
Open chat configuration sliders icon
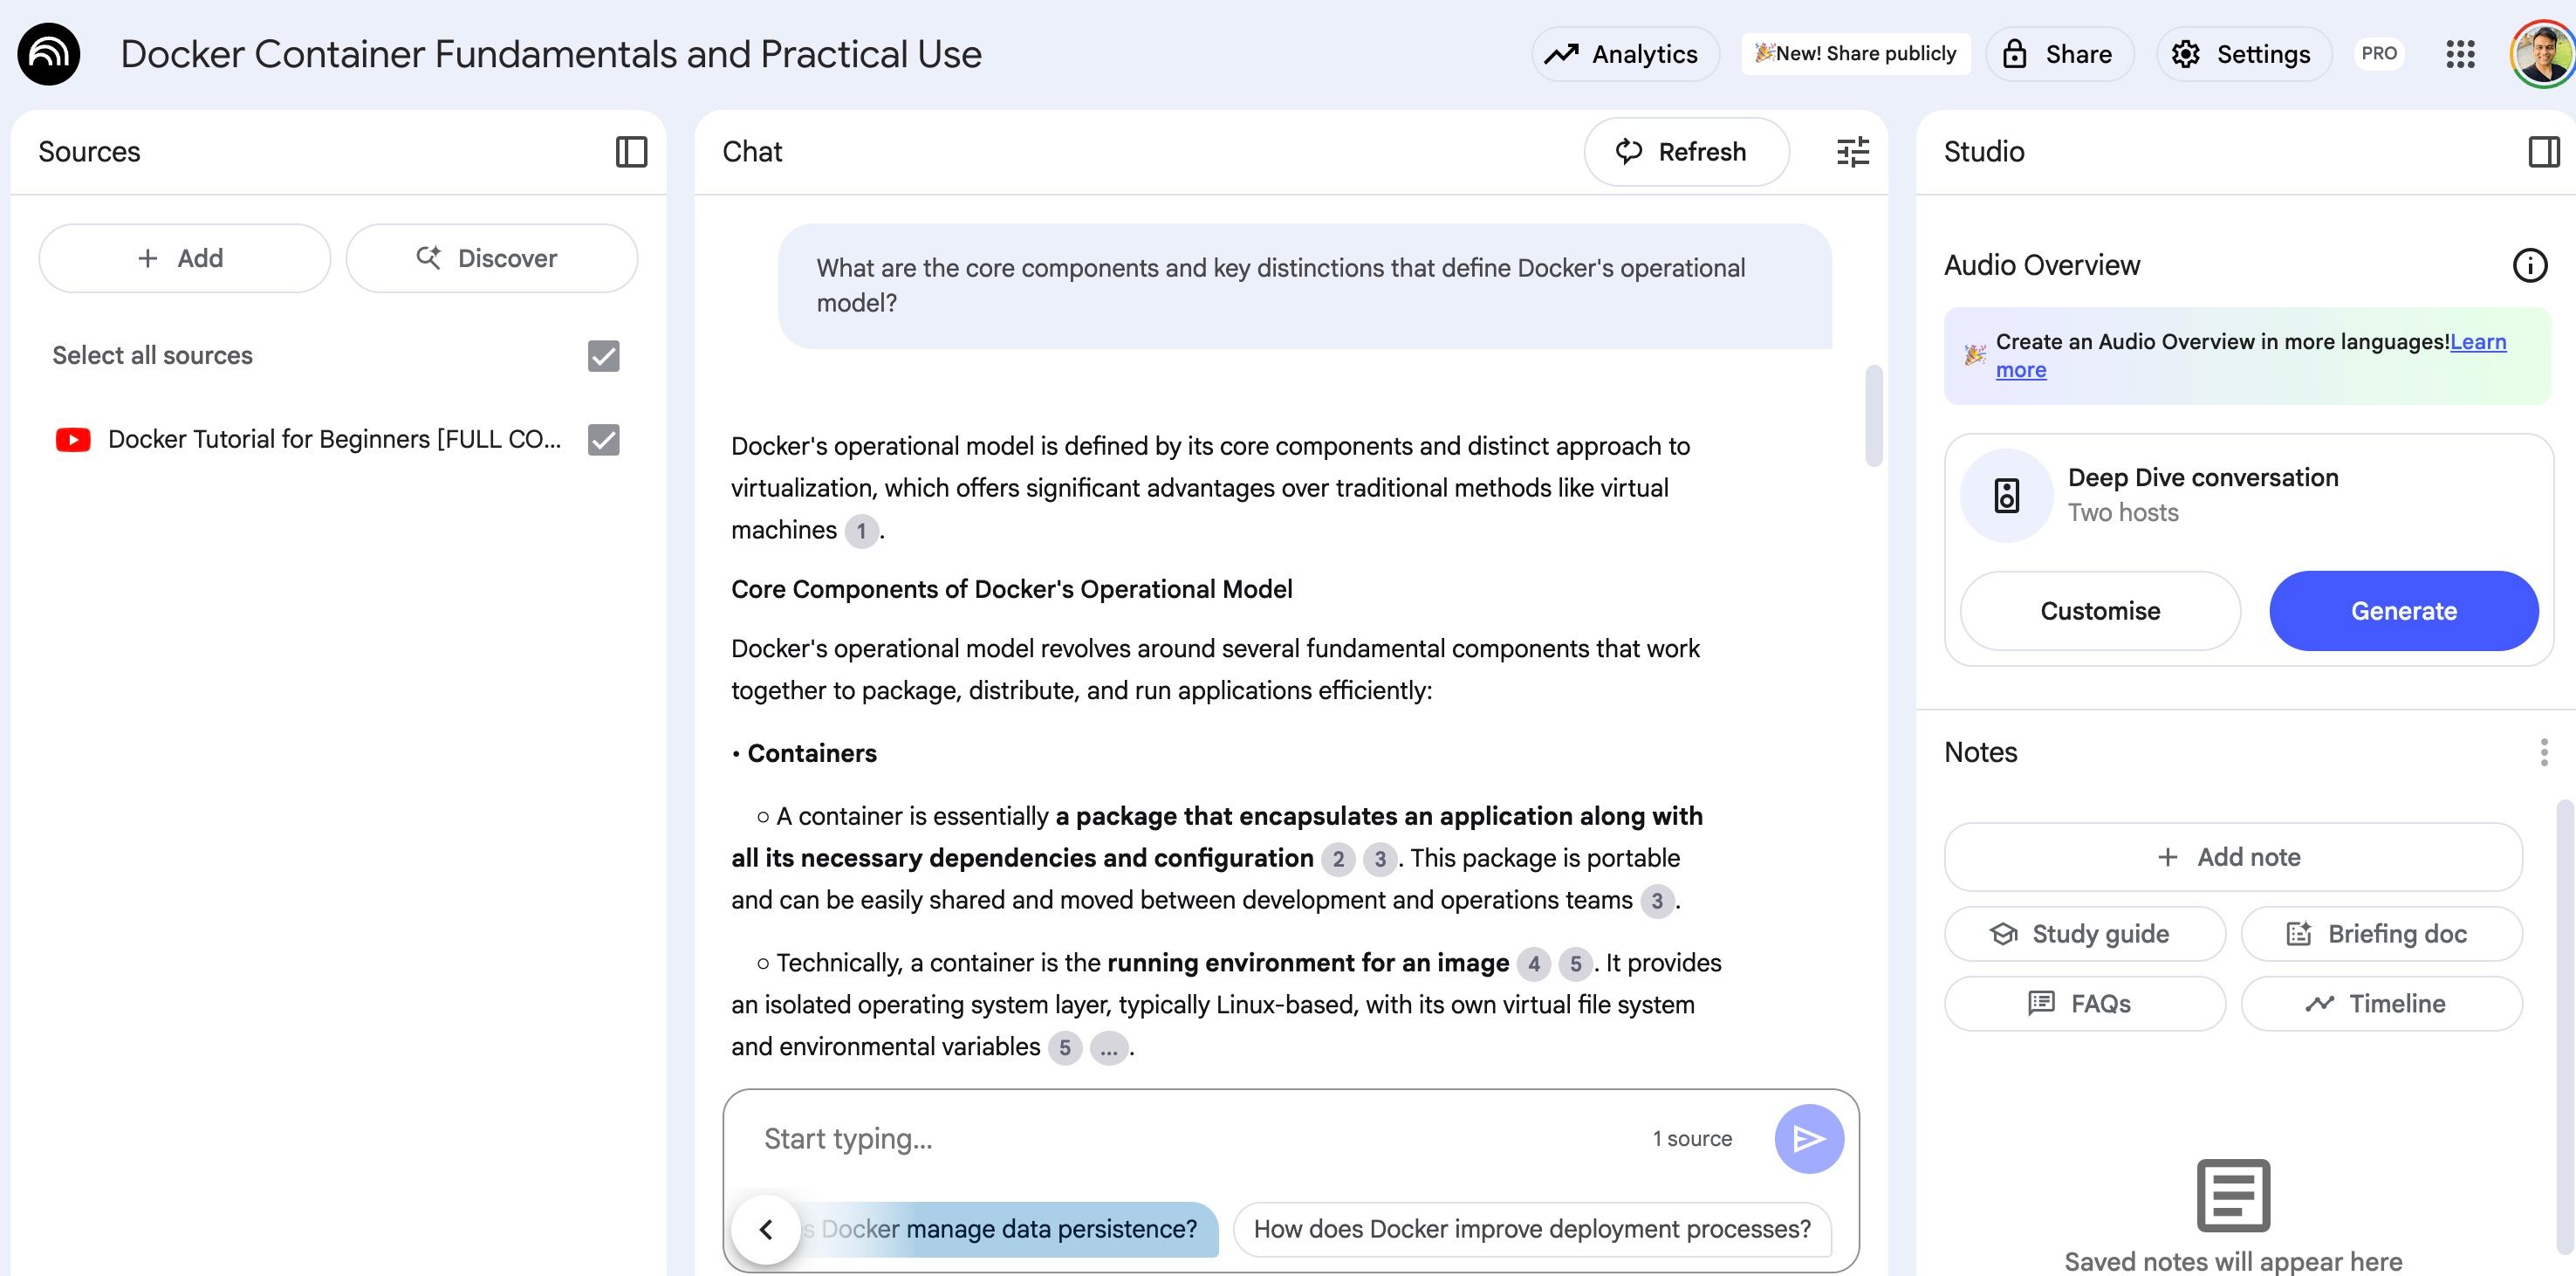(x=1853, y=152)
